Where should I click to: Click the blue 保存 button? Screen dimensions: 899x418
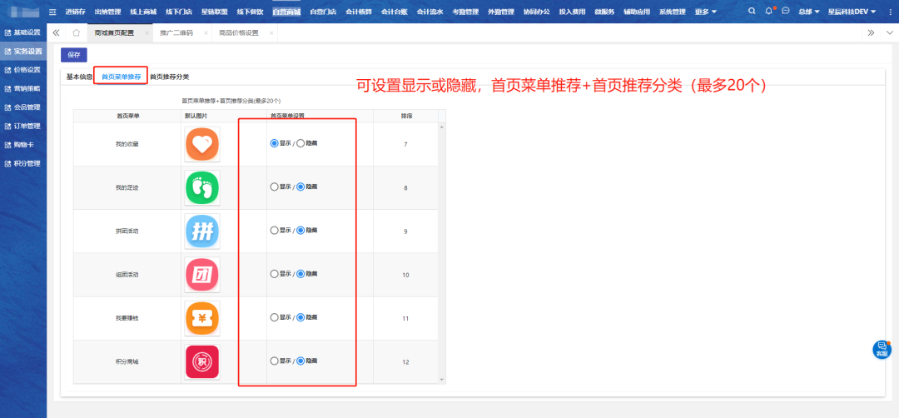coord(74,55)
